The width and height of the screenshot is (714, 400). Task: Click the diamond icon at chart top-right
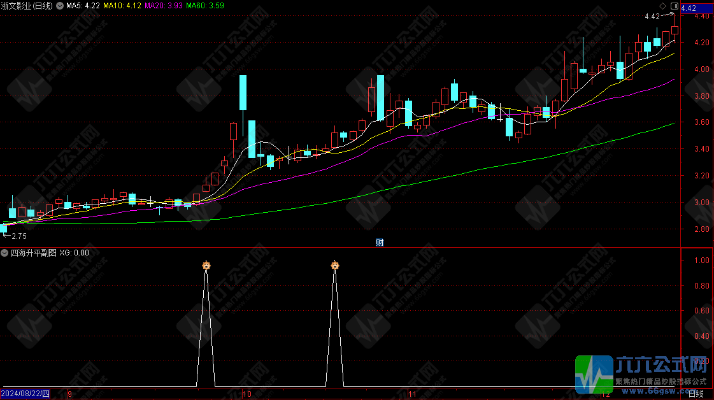point(663,6)
